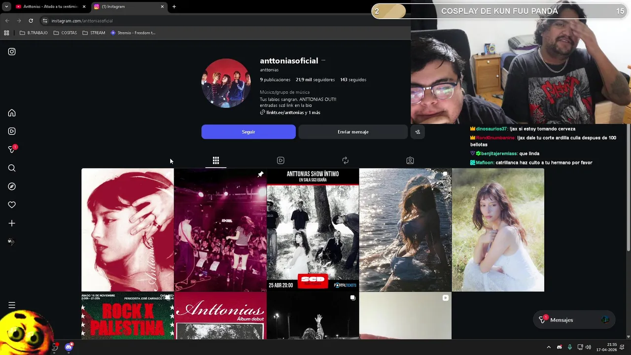Screen dimensions: 631x355
Task: Close the Anttonias YouTube tab
Action: click(84, 6)
